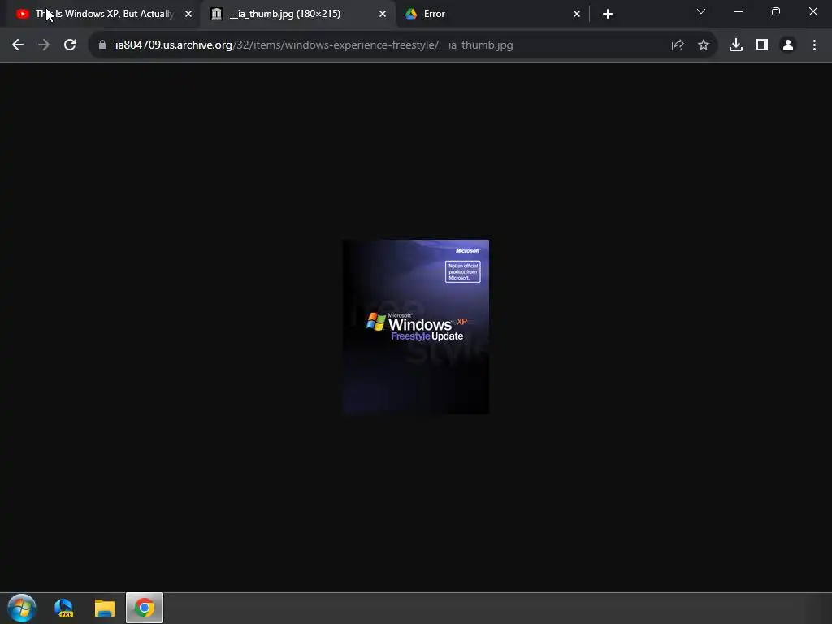
Task: Click the forward navigation arrow
Action: [44, 45]
